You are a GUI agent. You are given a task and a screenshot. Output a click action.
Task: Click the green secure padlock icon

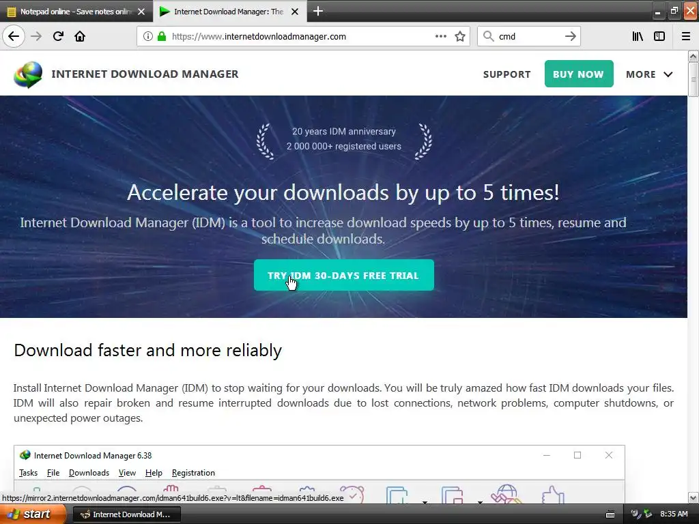[161, 37]
